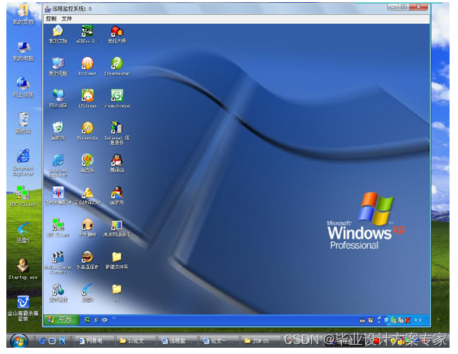Screen dimensions: 458x354
Task: Select H3C Client icon inside remote desktop view
Action: 58,228
